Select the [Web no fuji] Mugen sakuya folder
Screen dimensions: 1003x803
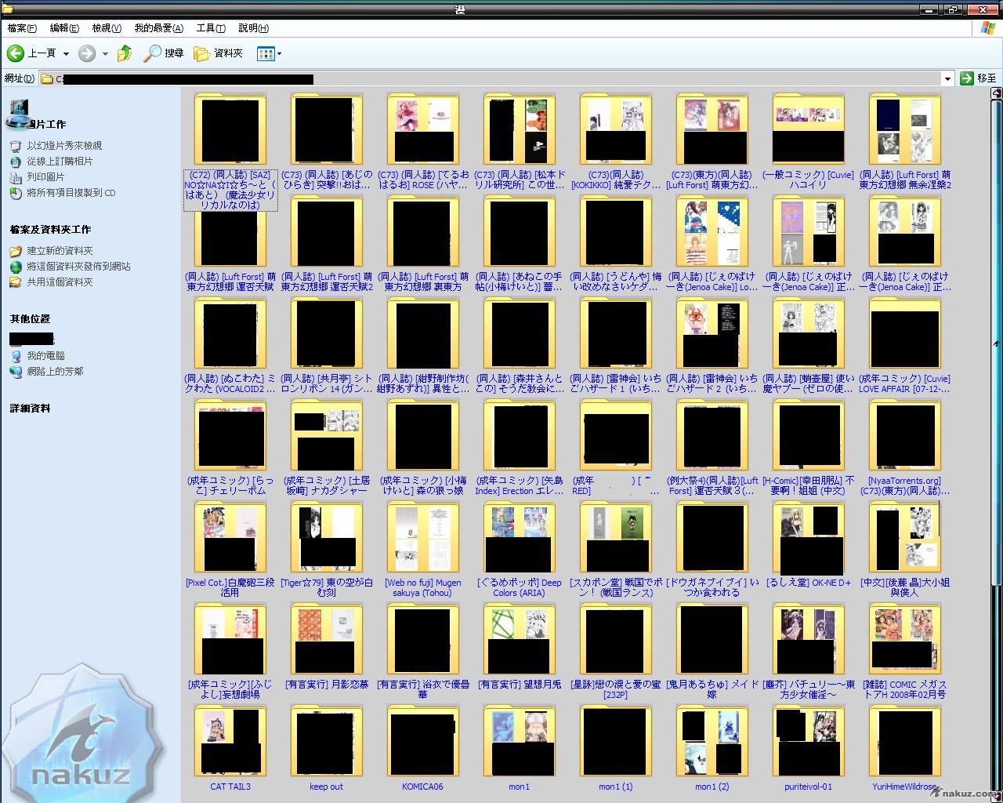pos(422,549)
